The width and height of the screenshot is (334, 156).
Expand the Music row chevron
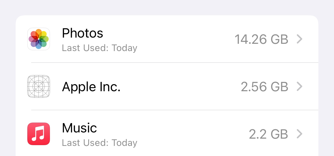(x=300, y=134)
